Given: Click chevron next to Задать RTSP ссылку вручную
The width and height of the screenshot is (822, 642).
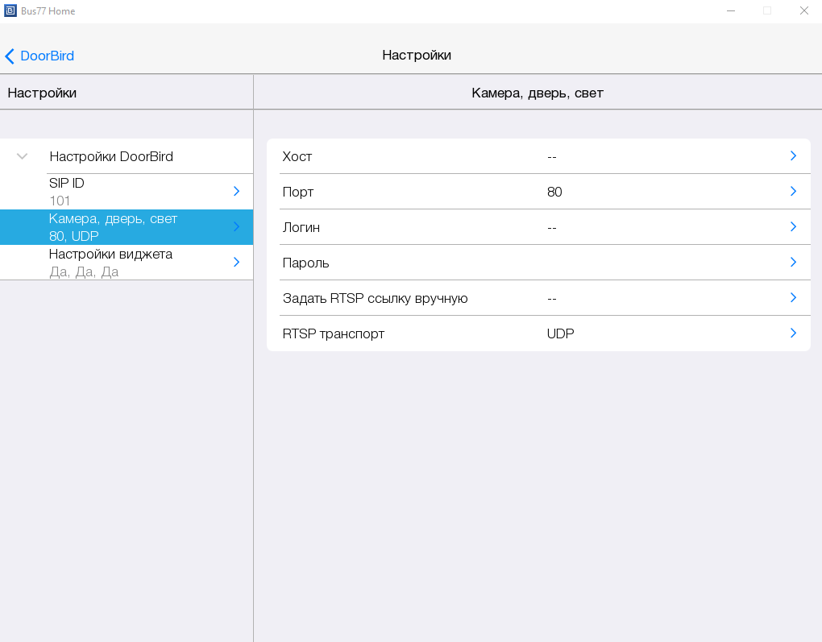Looking at the screenshot, I should point(793,298).
